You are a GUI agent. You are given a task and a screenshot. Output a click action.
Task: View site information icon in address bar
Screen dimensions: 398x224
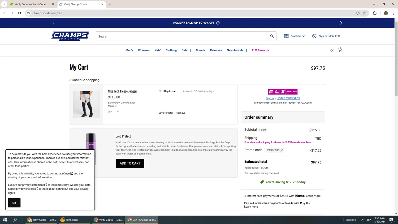28,13
